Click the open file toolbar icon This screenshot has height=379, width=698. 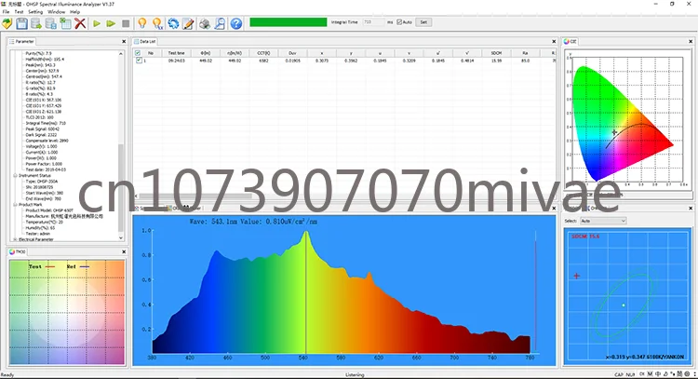pyautogui.click(x=7, y=23)
